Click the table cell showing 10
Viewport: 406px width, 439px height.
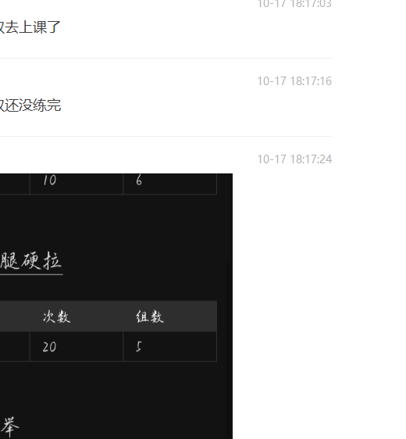click(77, 184)
